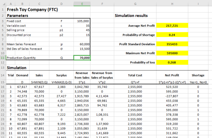This screenshot has height=138, width=212.
Task: Select Probability of loss value 0.268
Action: [172, 63]
